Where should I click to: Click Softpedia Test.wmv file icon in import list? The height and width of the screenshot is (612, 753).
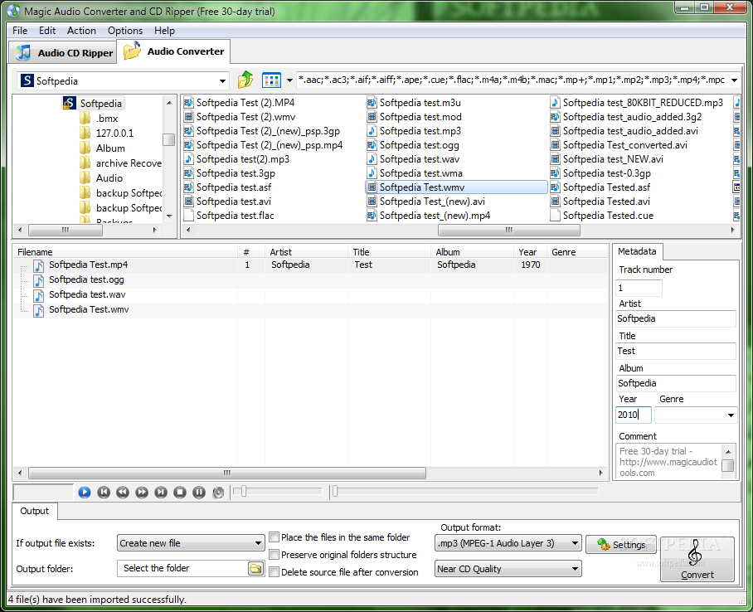(38, 310)
